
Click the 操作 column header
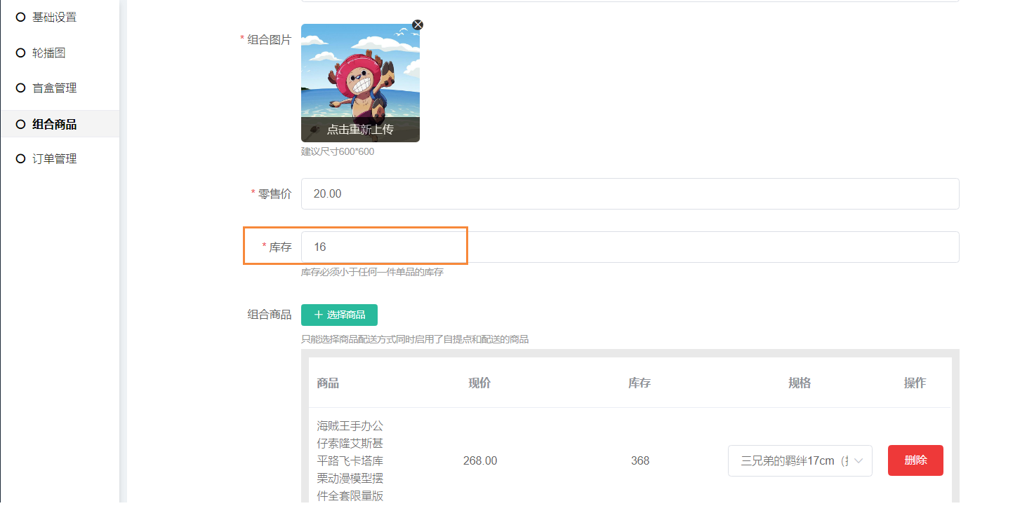pos(915,383)
